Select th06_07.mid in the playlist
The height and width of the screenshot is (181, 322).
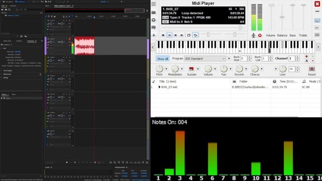point(169,87)
